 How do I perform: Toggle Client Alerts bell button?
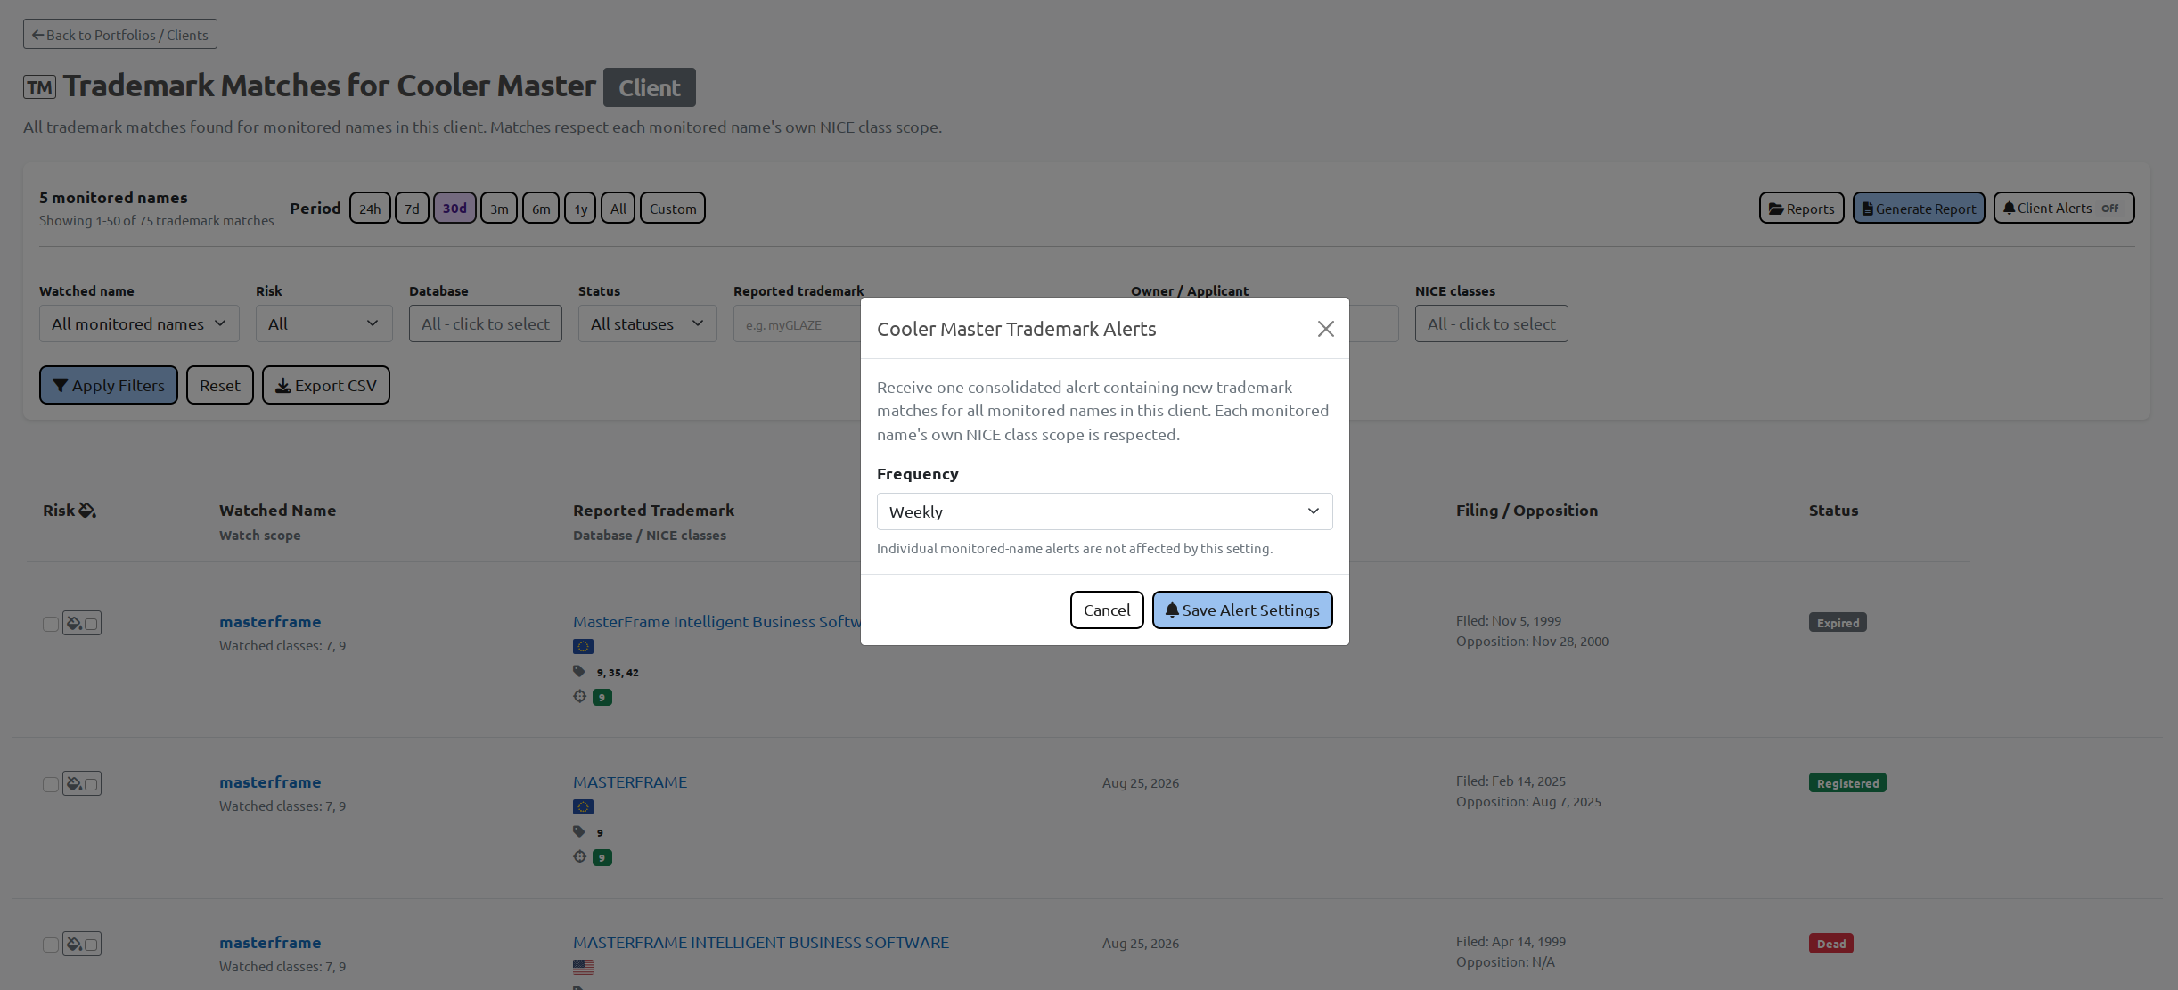(x=2063, y=209)
